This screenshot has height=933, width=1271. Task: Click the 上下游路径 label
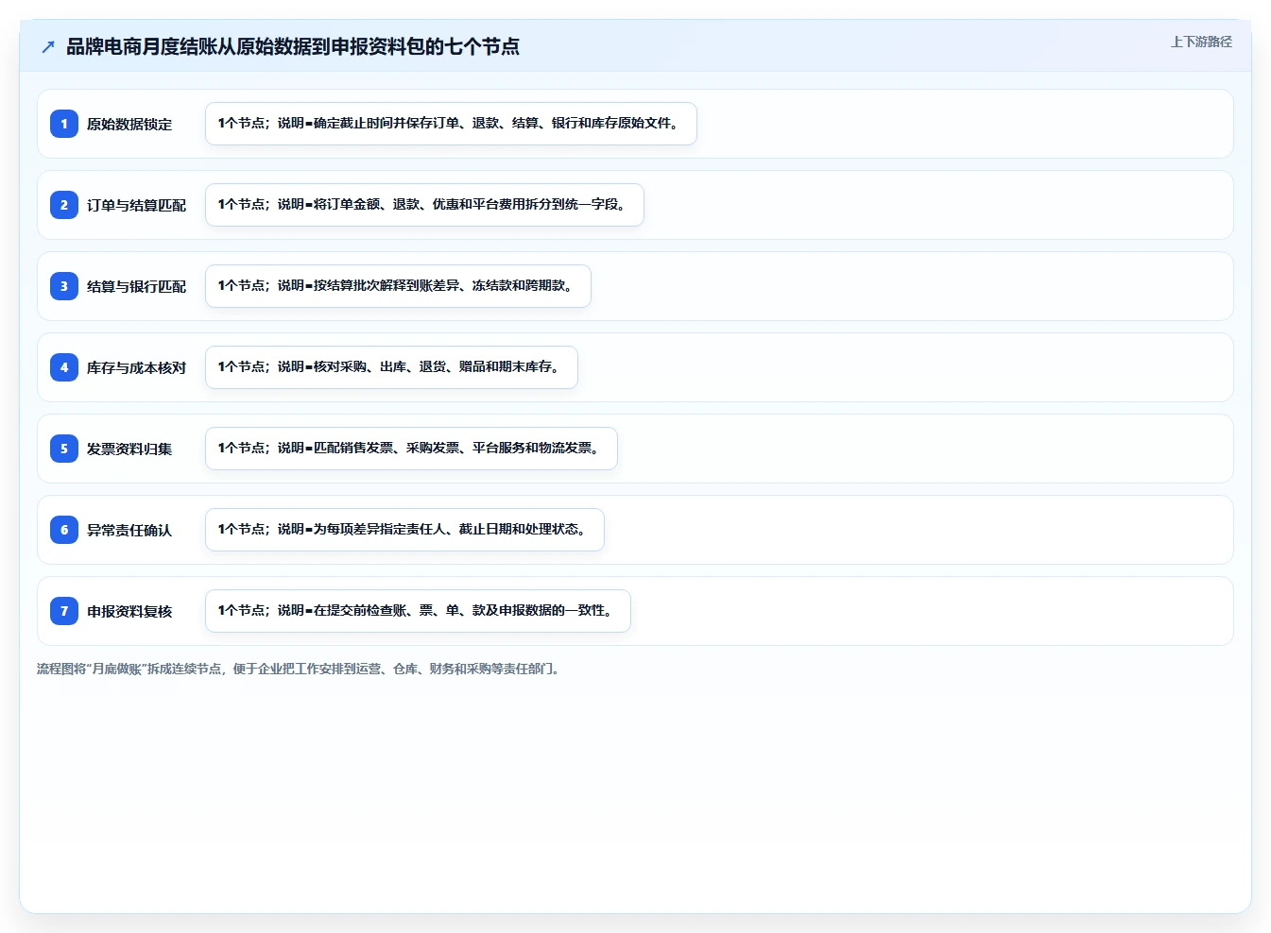(x=1201, y=42)
